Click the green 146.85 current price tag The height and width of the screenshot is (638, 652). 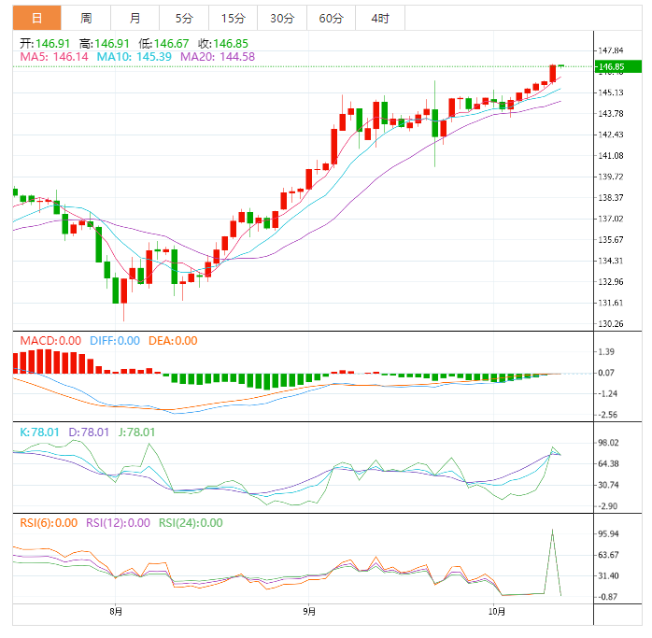point(618,66)
